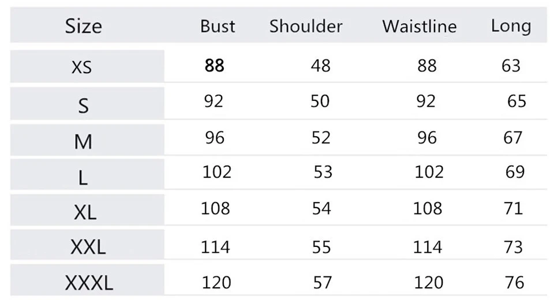Select the Shoulder column header
Viewport: 554px width, 300px height.
tap(306, 26)
